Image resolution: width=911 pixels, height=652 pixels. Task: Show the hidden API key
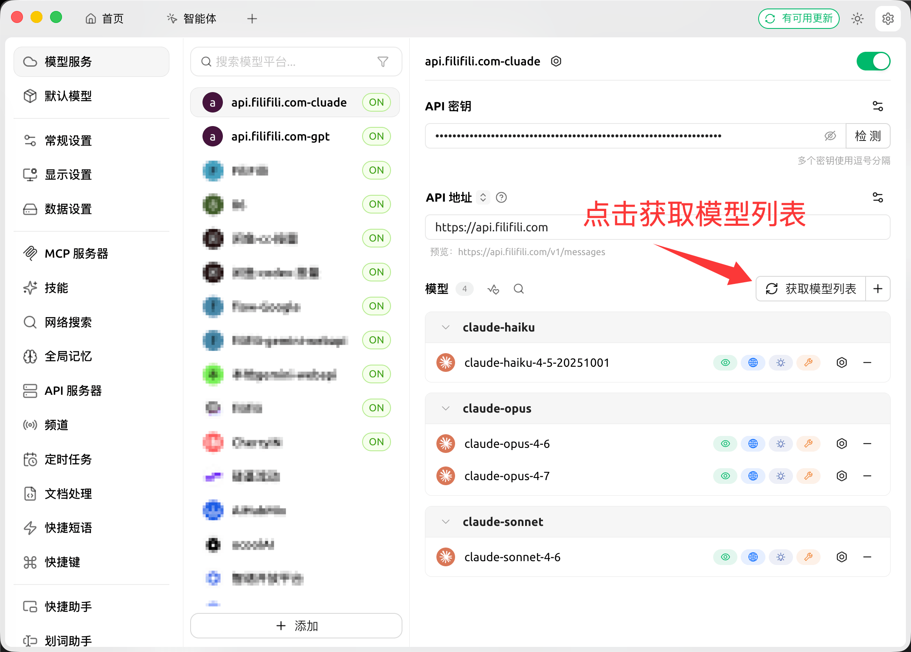830,136
